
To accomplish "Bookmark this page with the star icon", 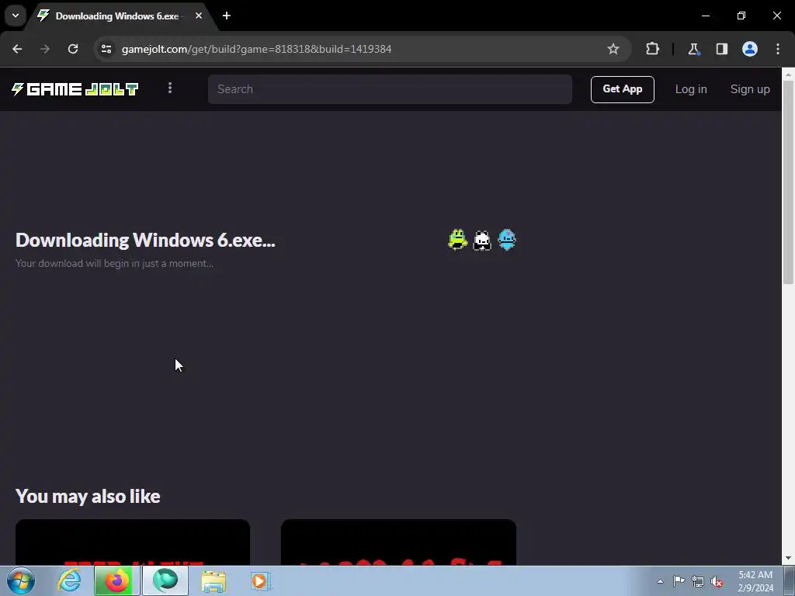I will [613, 49].
